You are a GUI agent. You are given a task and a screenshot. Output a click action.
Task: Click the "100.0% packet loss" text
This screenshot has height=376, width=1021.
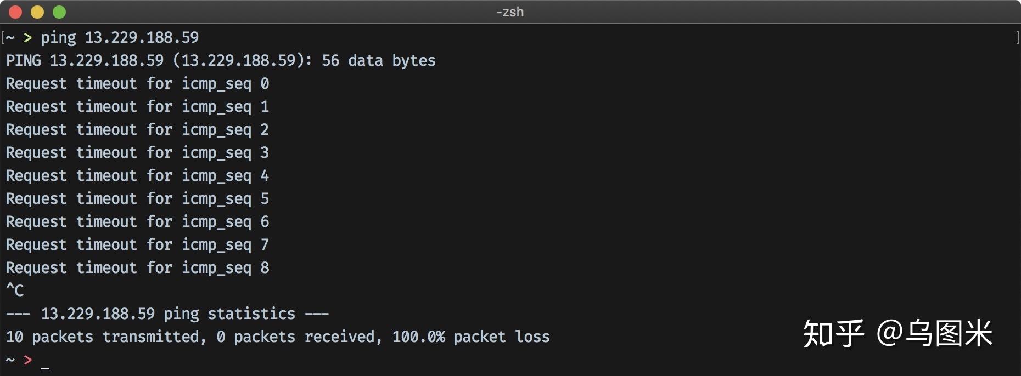[470, 337]
